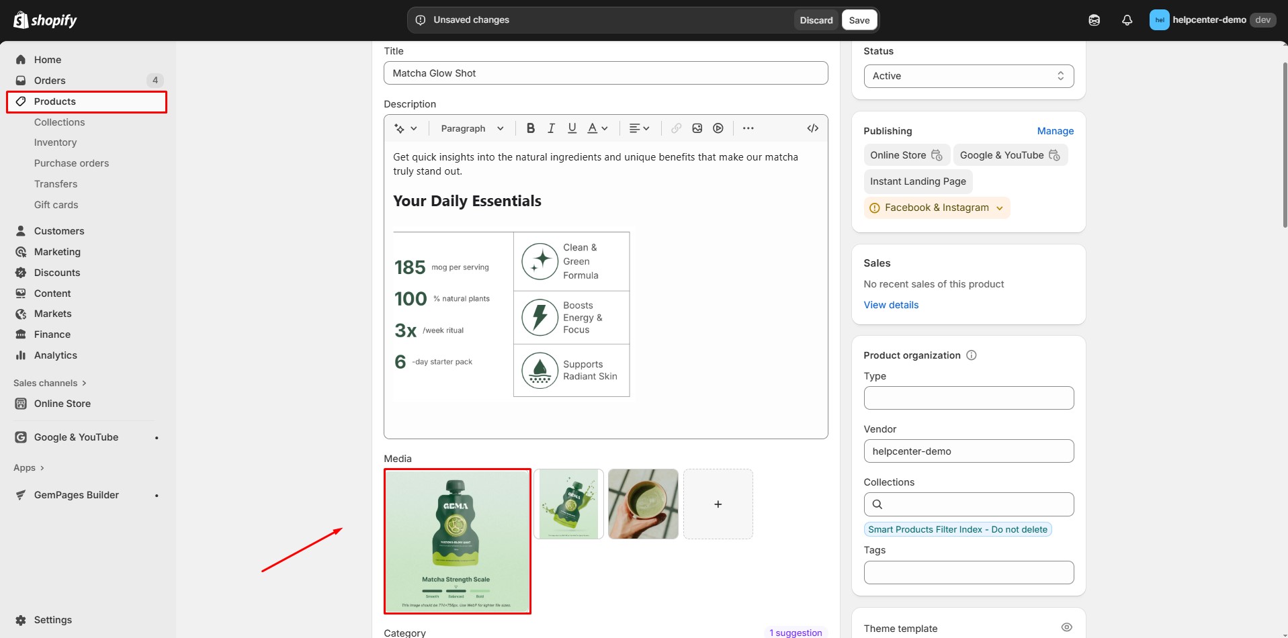Switch description editor to code view

point(812,128)
